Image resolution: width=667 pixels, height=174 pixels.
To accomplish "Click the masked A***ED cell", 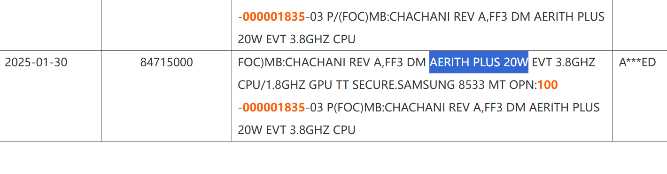I will pyautogui.click(x=637, y=62).
